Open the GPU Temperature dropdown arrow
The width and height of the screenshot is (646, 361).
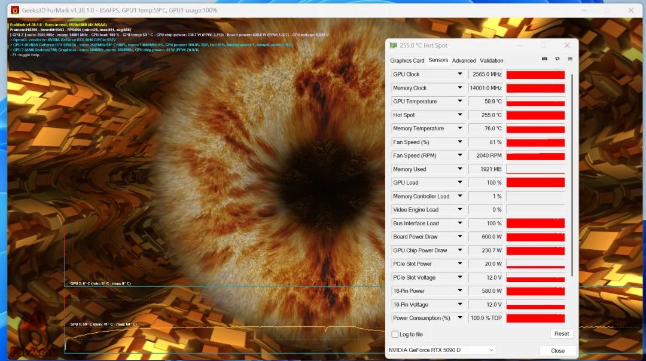click(x=460, y=101)
